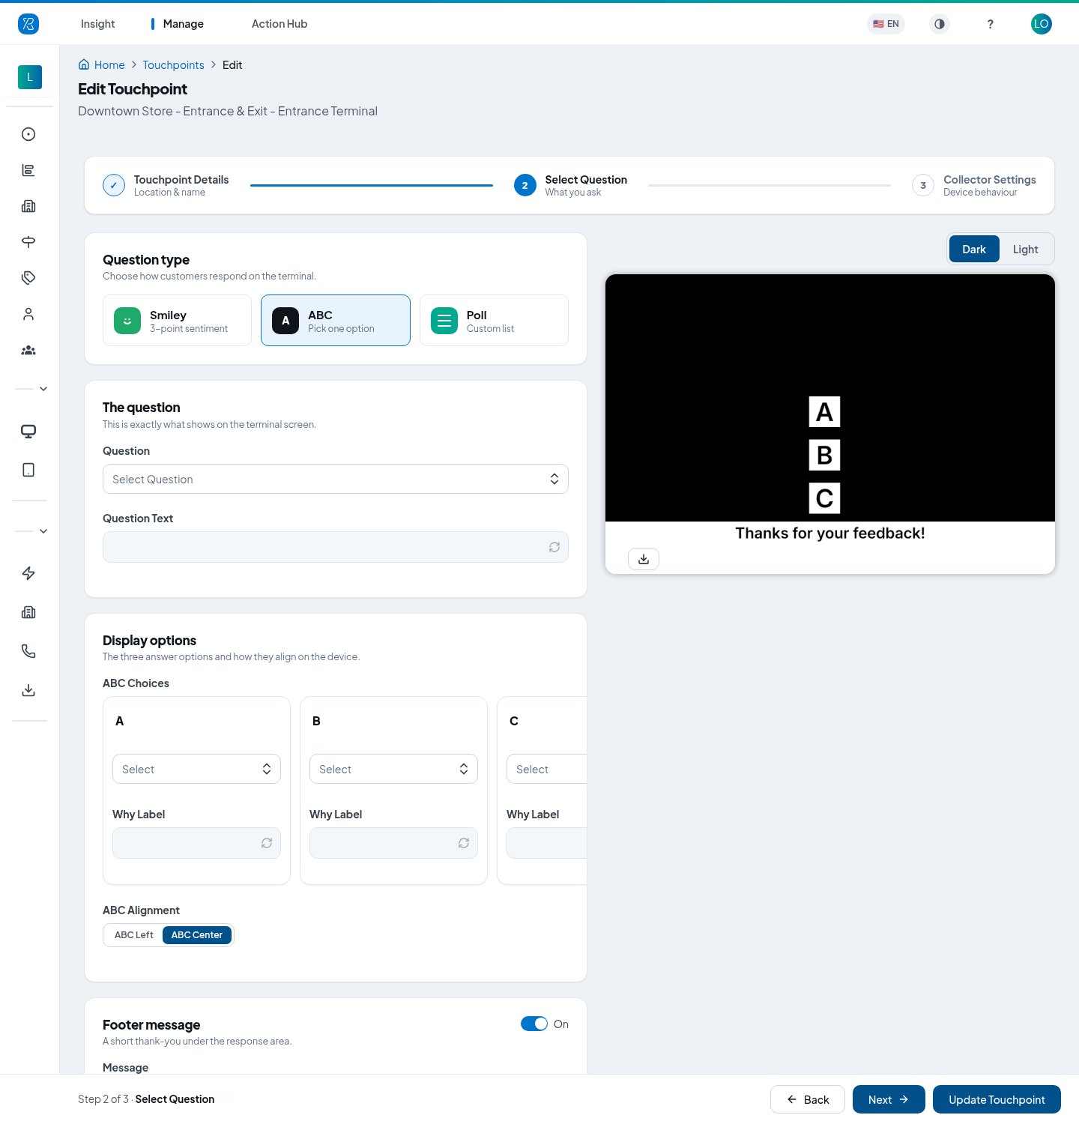Select the Smiley question type

(x=177, y=321)
